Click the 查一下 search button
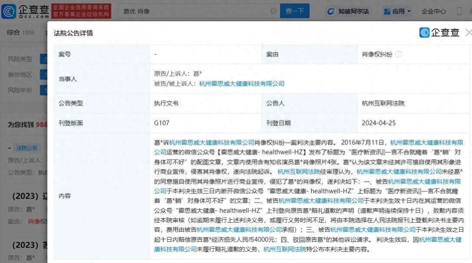472x263 pixels. (x=294, y=11)
